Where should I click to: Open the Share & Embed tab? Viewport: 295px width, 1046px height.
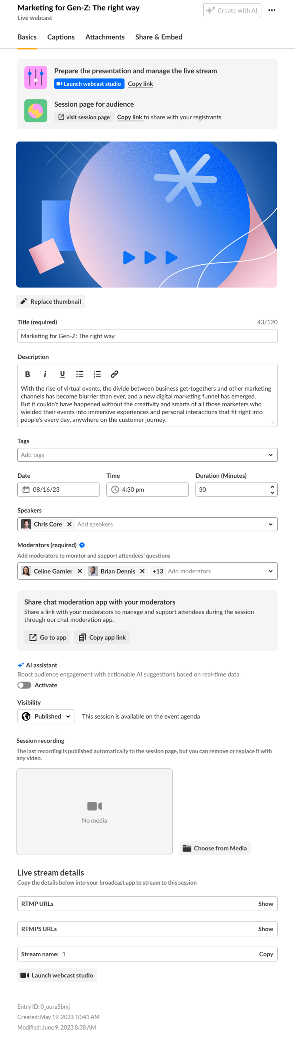point(159,37)
